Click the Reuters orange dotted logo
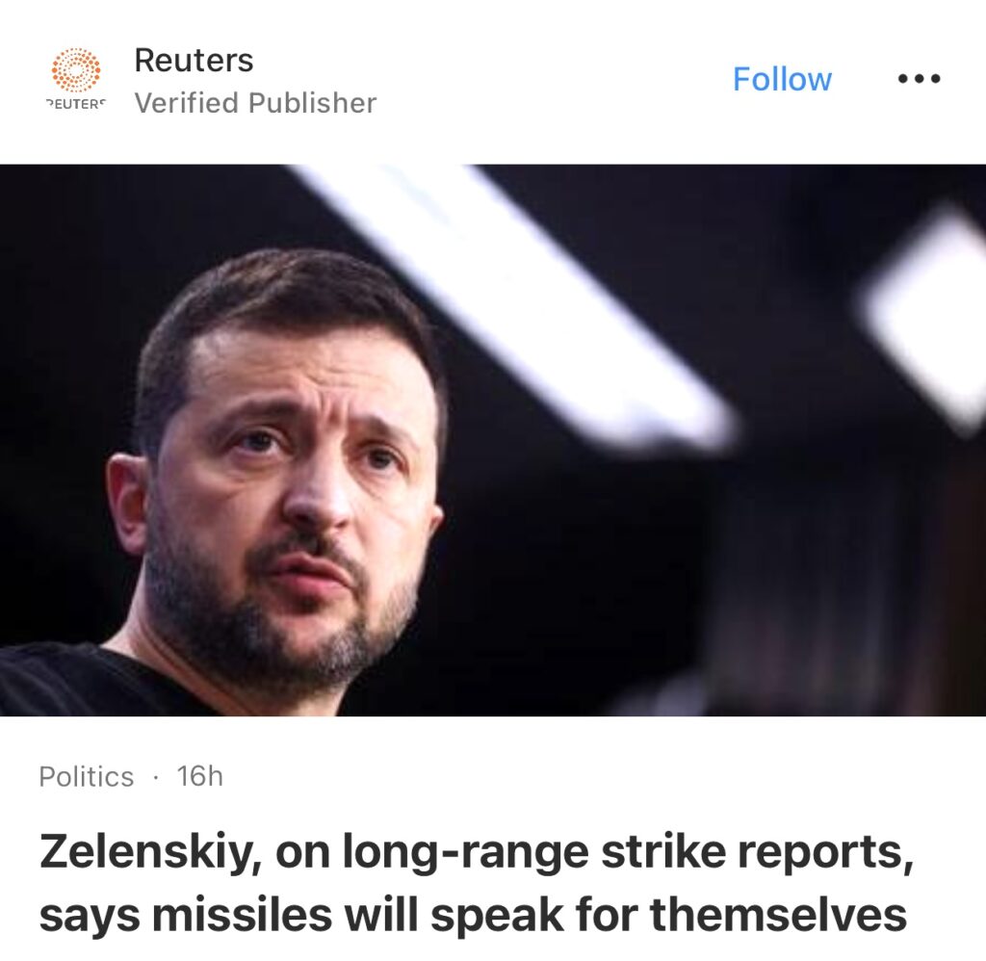 pos(76,70)
